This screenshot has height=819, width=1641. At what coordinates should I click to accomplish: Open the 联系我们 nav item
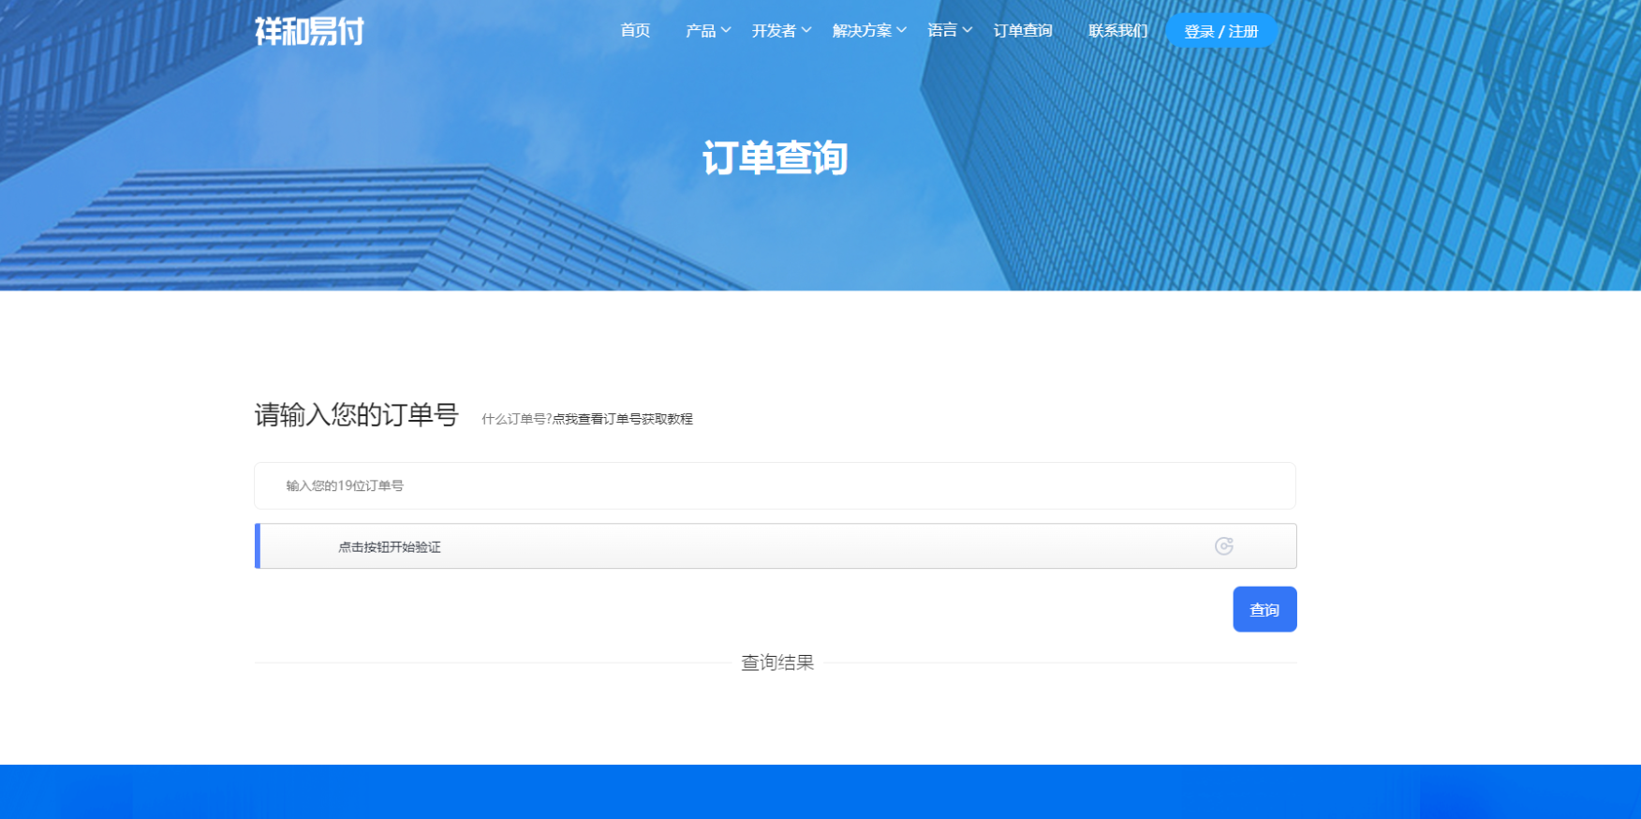(x=1117, y=31)
